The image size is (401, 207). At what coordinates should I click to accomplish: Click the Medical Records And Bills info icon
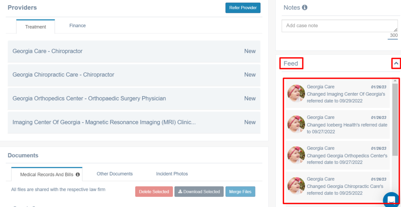coord(78,175)
